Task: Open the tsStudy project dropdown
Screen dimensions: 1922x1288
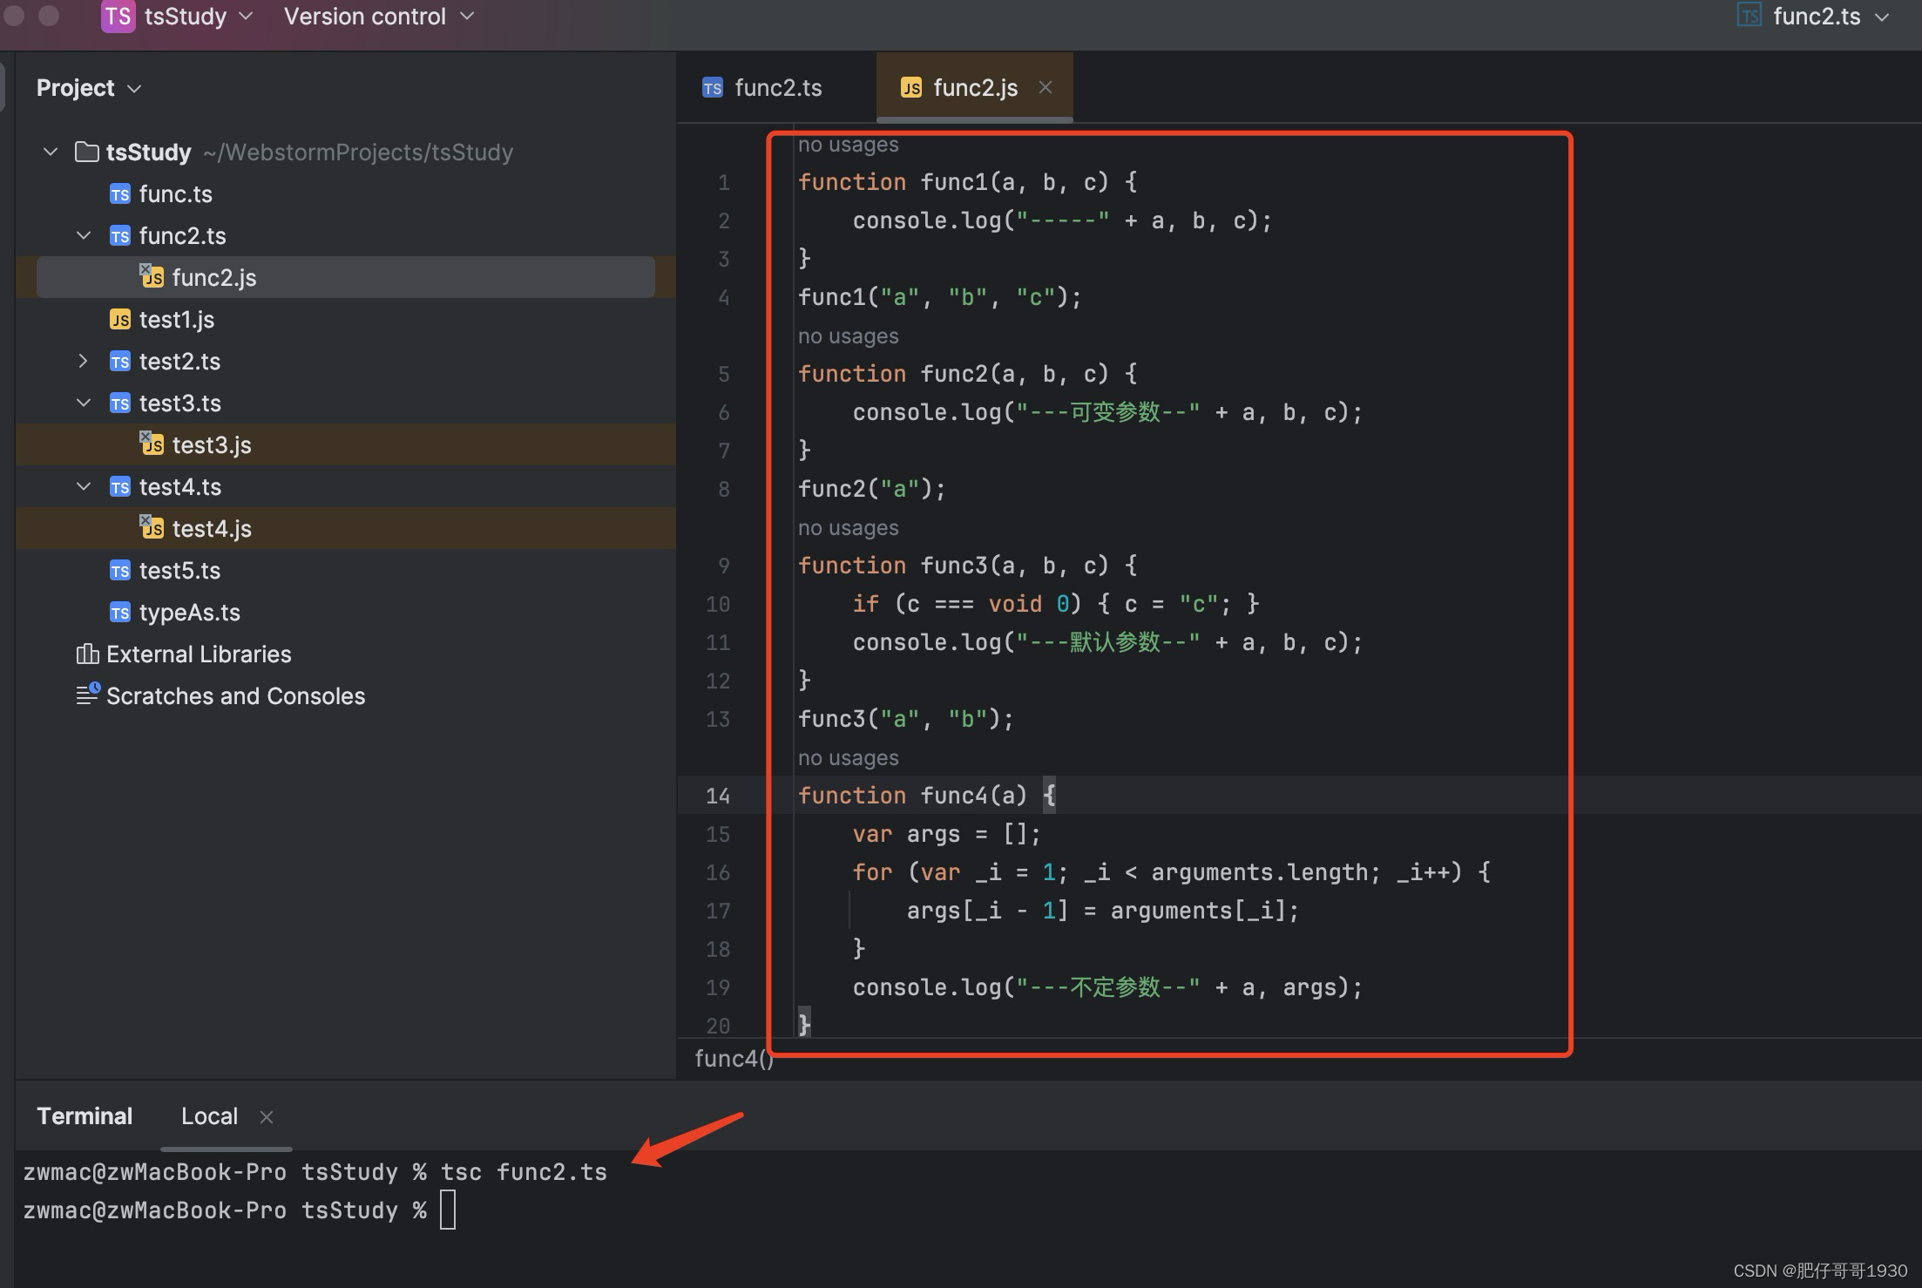Action: (x=198, y=17)
